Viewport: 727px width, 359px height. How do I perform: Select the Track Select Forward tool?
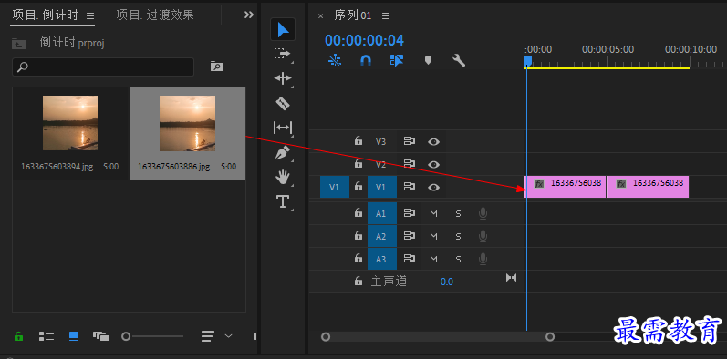click(282, 54)
